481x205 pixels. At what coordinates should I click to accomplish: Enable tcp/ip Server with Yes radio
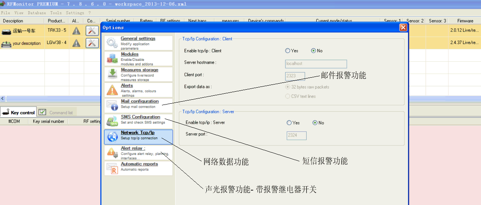(289, 123)
